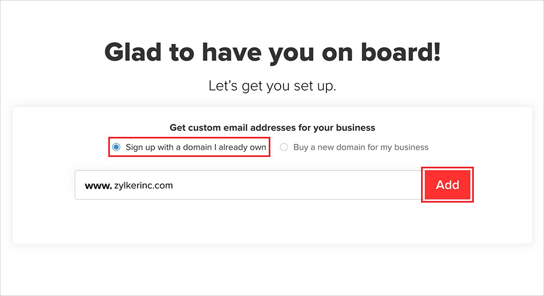The width and height of the screenshot is (544, 296).
Task: Click the empty grey radio circle
Action: click(x=284, y=147)
